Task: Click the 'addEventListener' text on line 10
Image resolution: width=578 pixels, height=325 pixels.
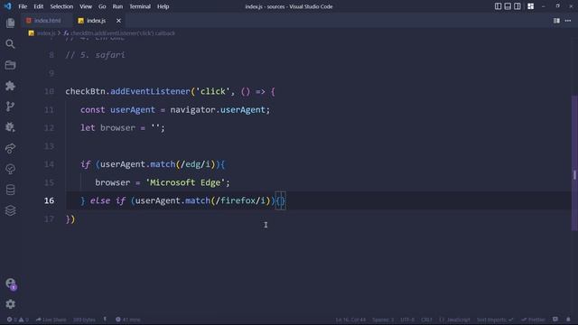Action: 150,91
